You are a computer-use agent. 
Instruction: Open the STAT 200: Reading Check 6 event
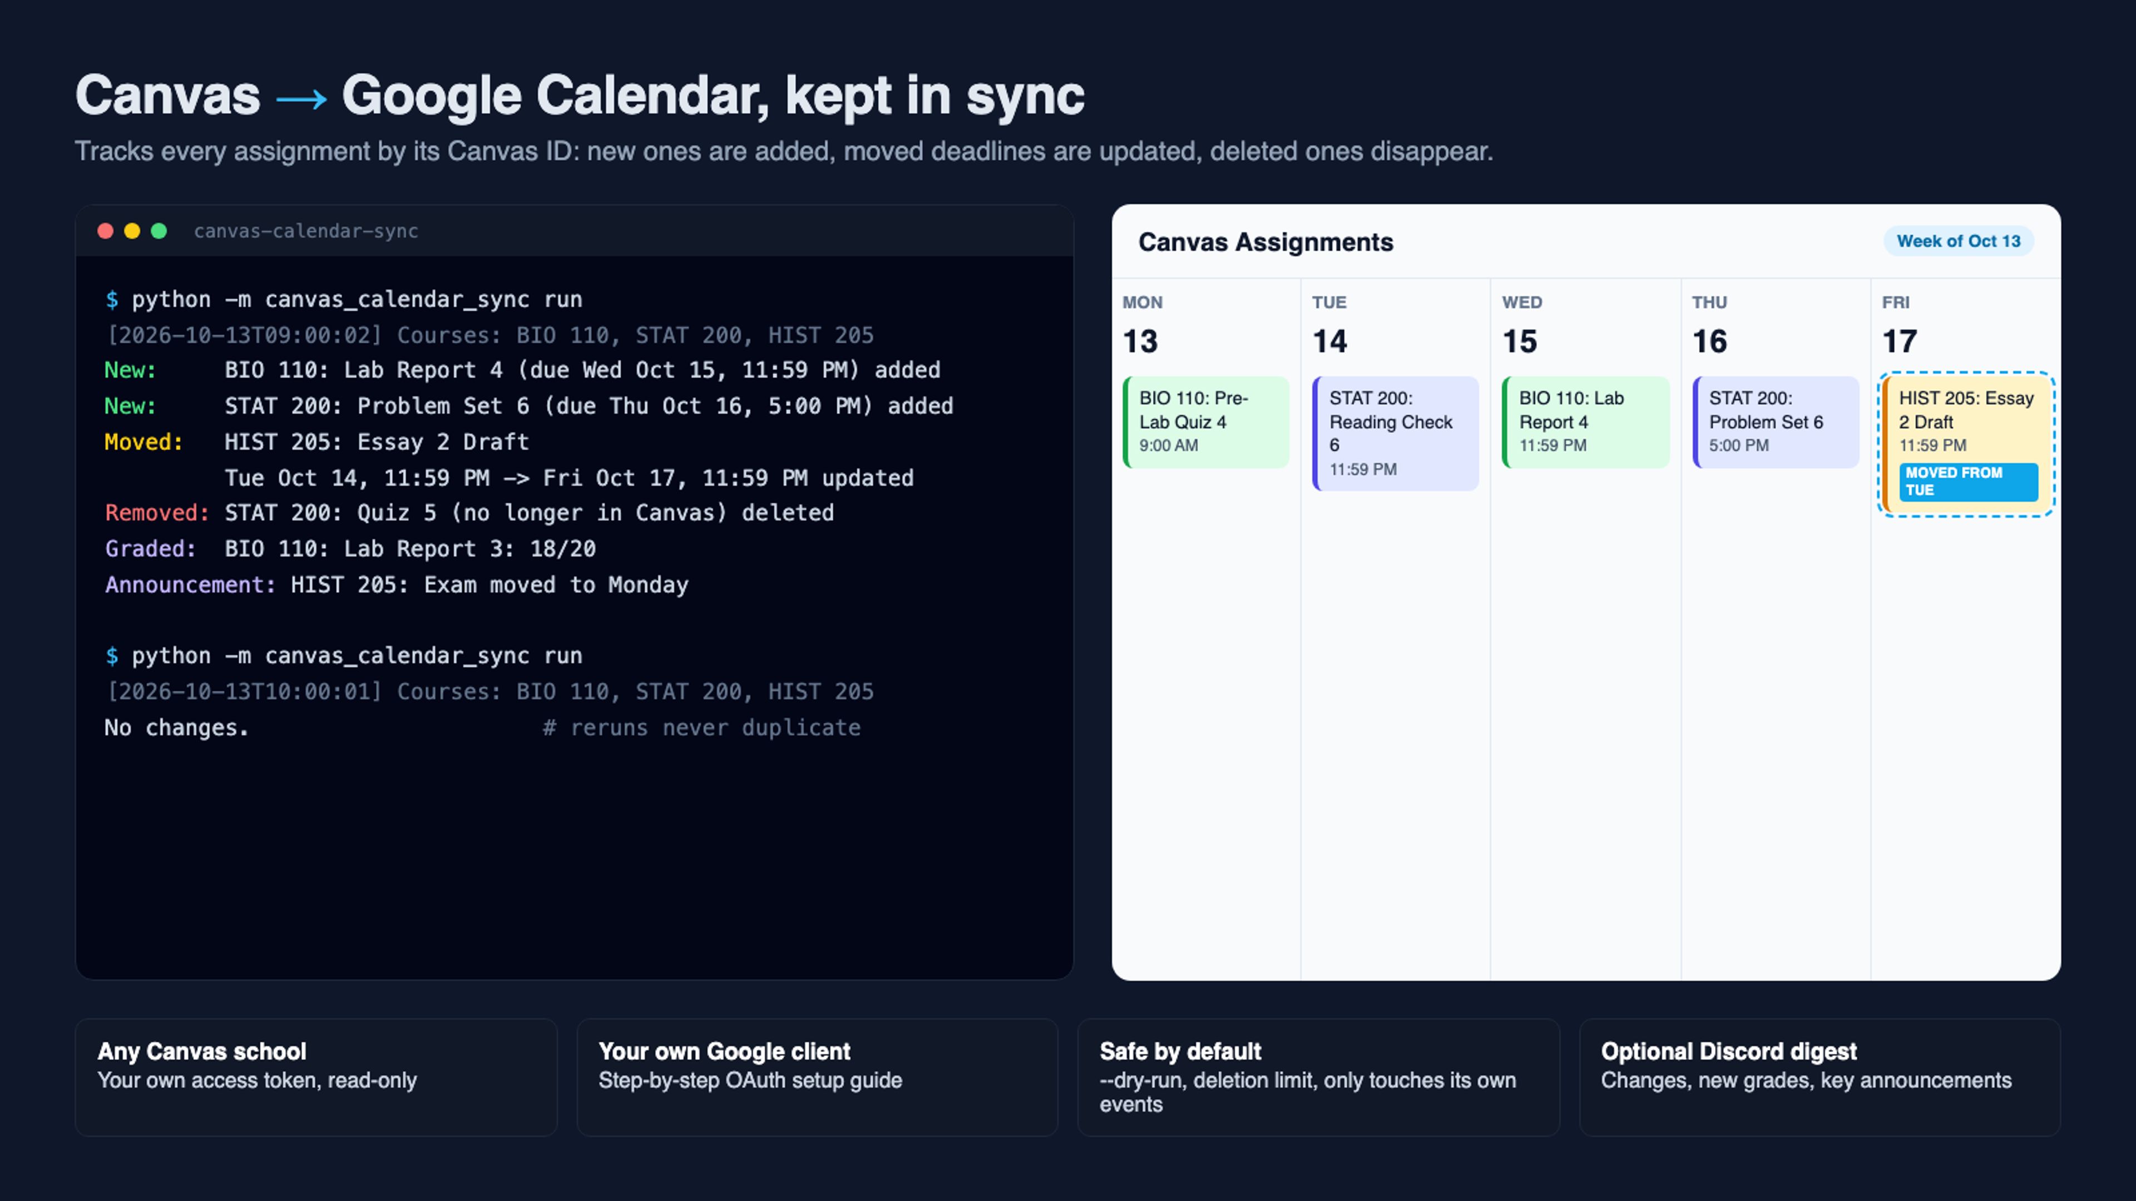pos(1396,434)
